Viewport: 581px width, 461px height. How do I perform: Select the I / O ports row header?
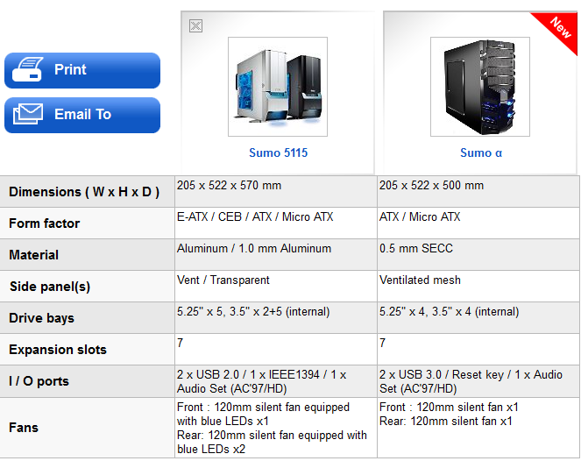pyautogui.click(x=88, y=381)
